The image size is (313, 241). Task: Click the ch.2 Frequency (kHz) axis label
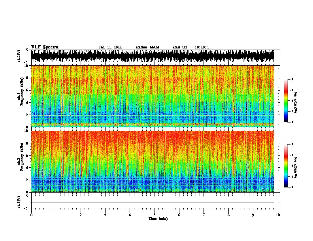pyautogui.click(x=22, y=157)
